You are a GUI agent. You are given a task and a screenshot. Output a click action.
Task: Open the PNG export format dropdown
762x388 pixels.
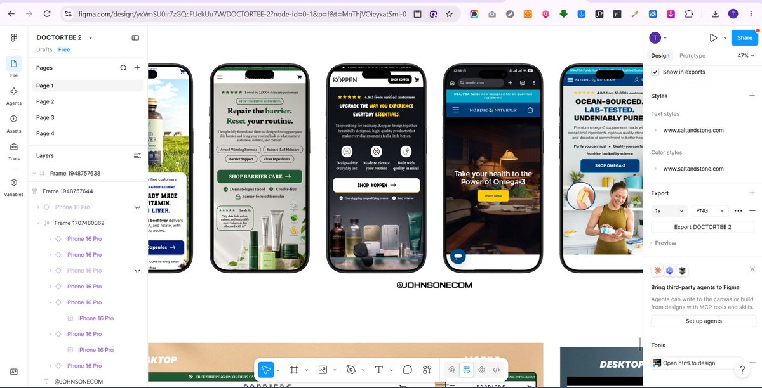click(710, 210)
